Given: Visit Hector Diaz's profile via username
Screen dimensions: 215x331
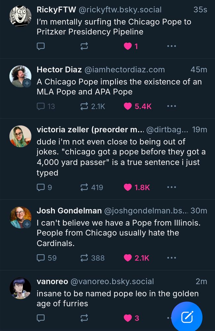Looking at the screenshot, I should coord(126,70).
